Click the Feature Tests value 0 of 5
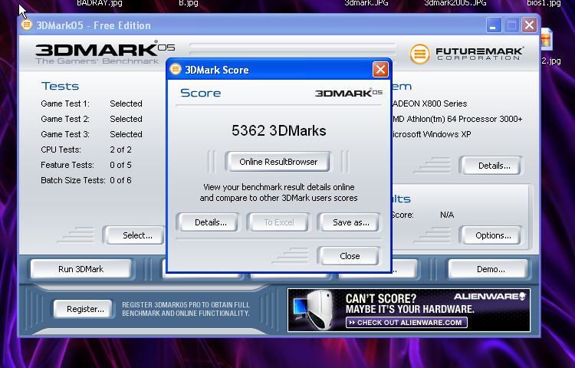 [120, 165]
